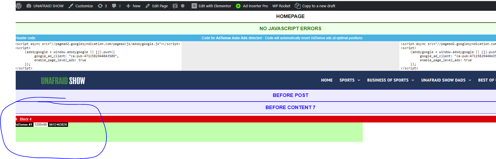This screenshot has height=159, width=496.
Task: Click the AdSense #1 label
Action: click(x=24, y=124)
